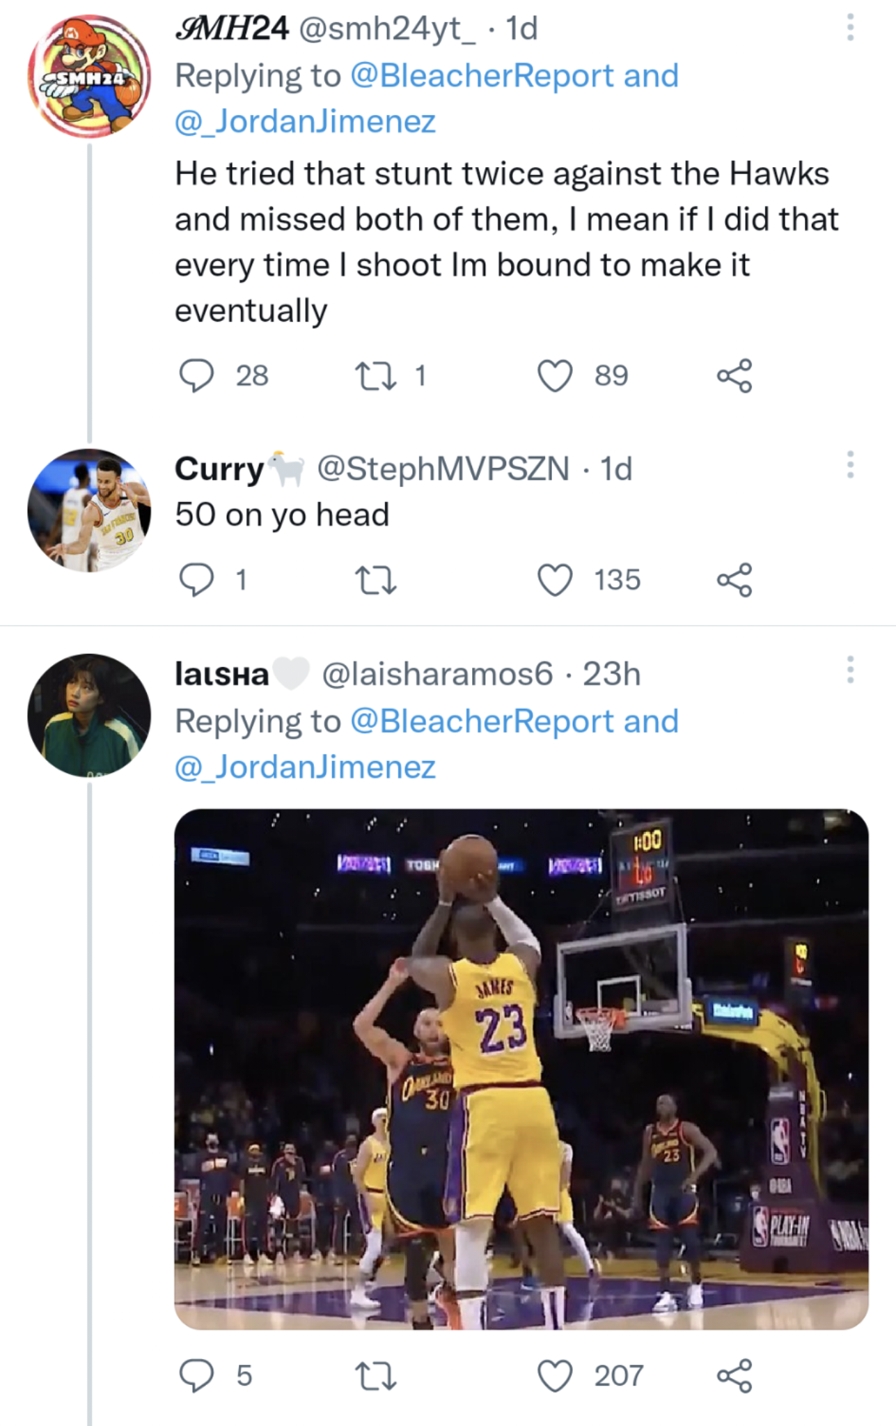The width and height of the screenshot is (896, 1426).
Task: Retweet SMH24's tweet
Action: [376, 376]
